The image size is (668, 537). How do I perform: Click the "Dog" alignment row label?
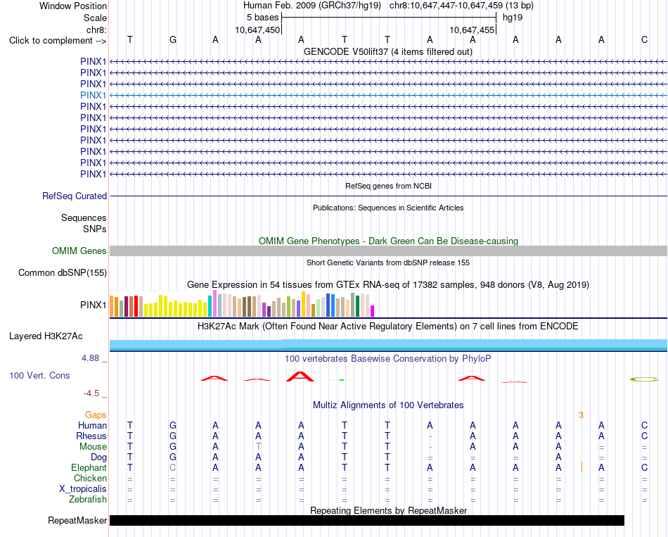coord(98,457)
